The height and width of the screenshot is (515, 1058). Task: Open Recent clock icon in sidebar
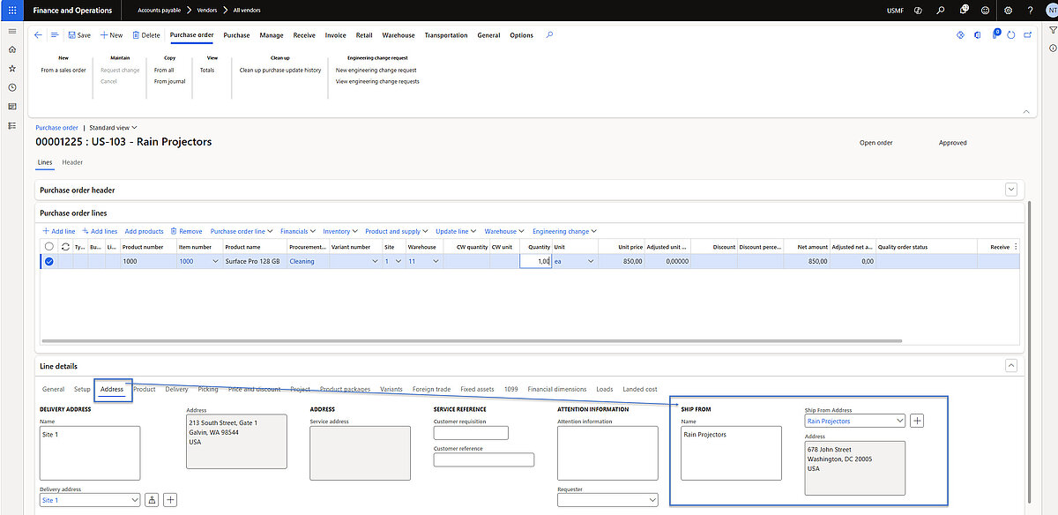pos(11,87)
